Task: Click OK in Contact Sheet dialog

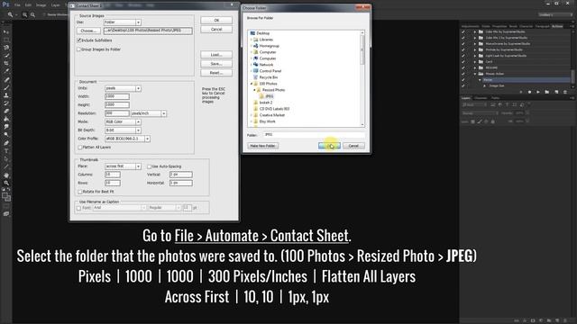Action: 216,20
